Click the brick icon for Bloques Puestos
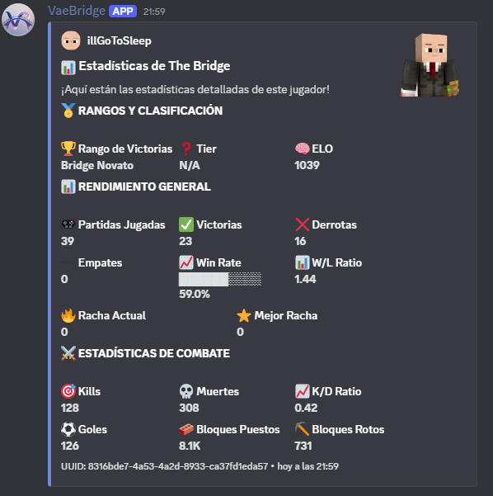Screen dimensions: 493x496 click(186, 429)
